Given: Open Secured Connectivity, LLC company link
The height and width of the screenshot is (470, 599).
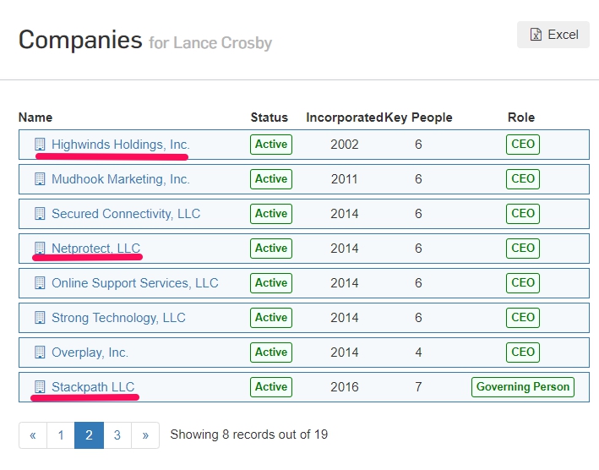Looking at the screenshot, I should 126,214.
